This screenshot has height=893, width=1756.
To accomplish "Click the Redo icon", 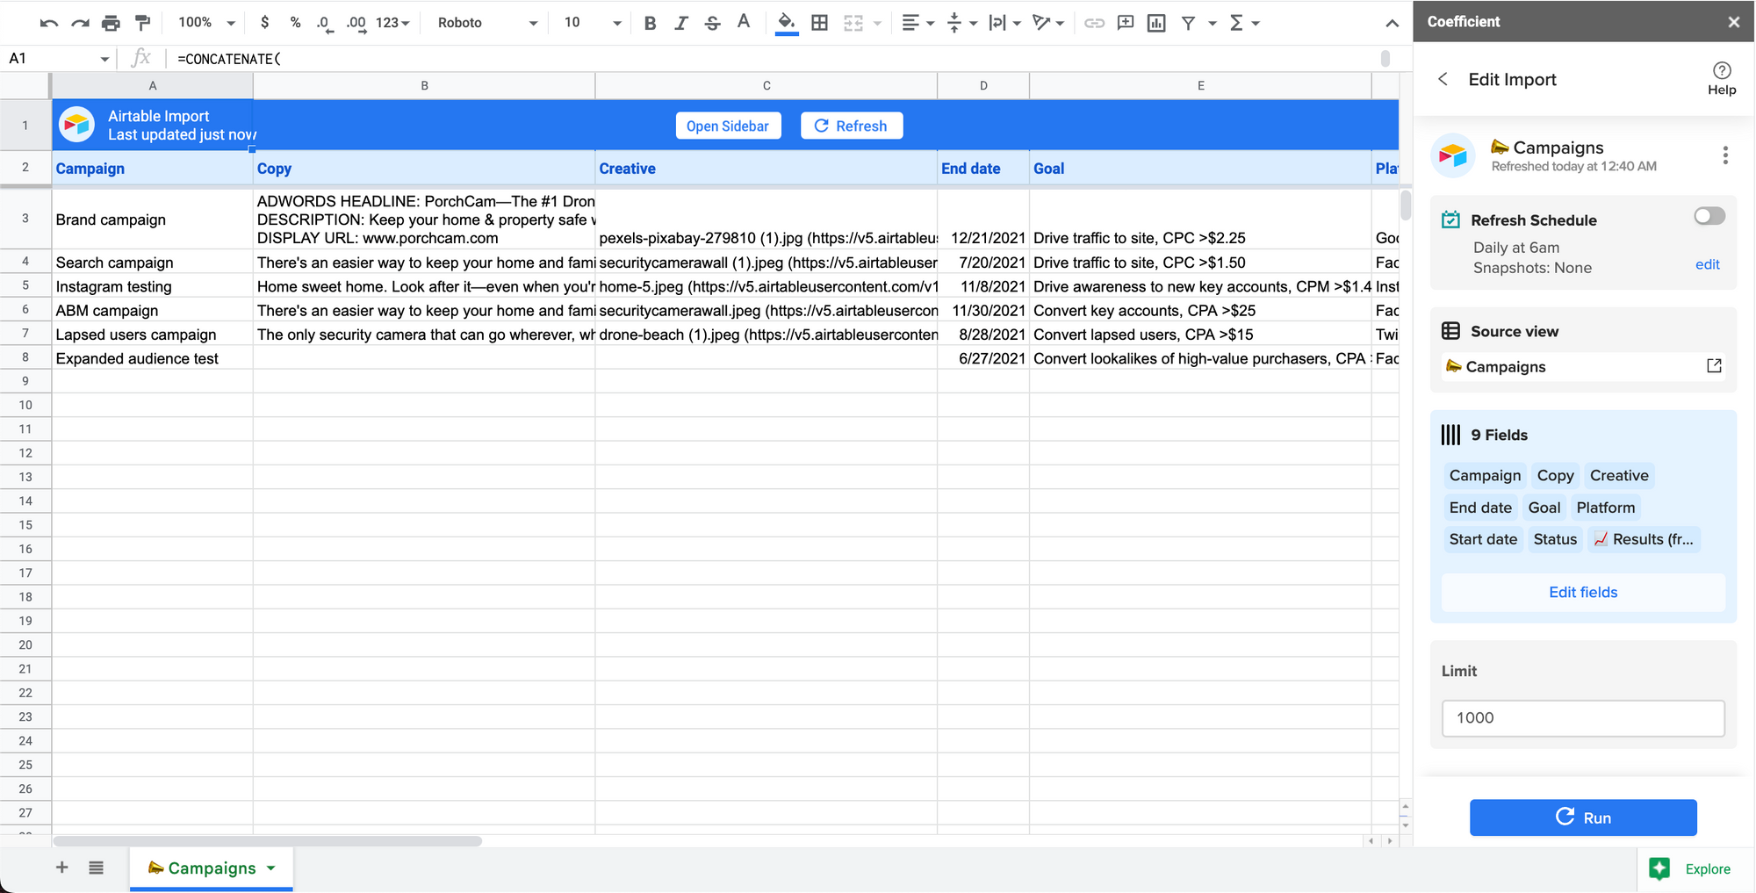I will click(x=80, y=23).
